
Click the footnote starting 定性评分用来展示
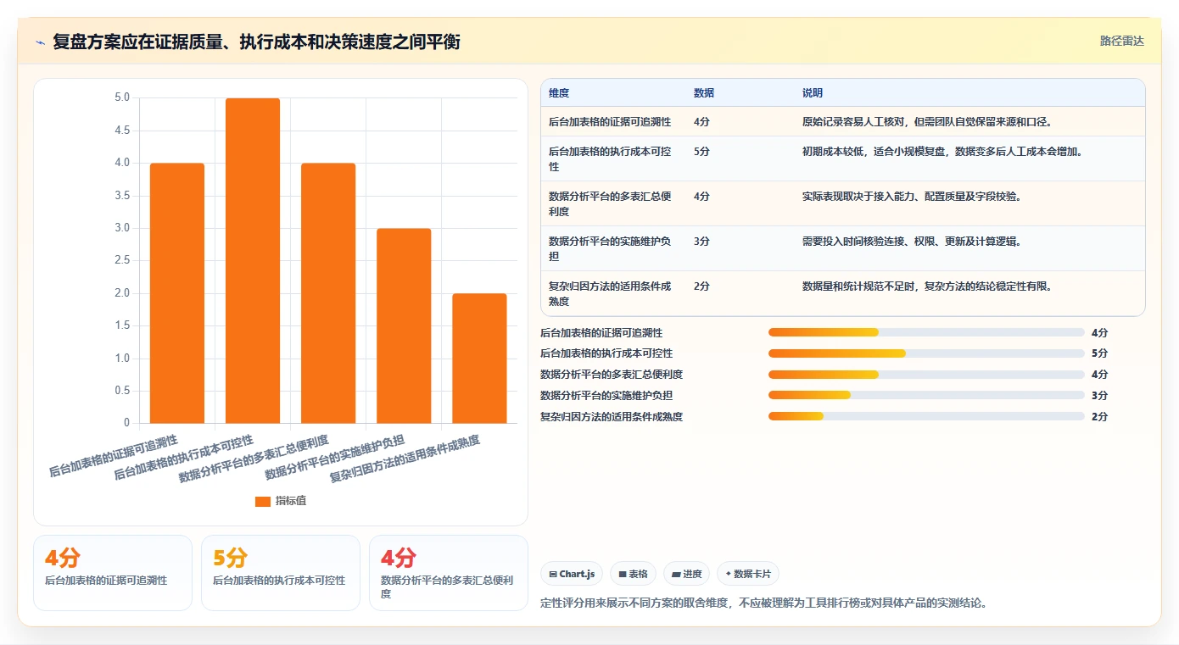pyautogui.click(x=764, y=603)
